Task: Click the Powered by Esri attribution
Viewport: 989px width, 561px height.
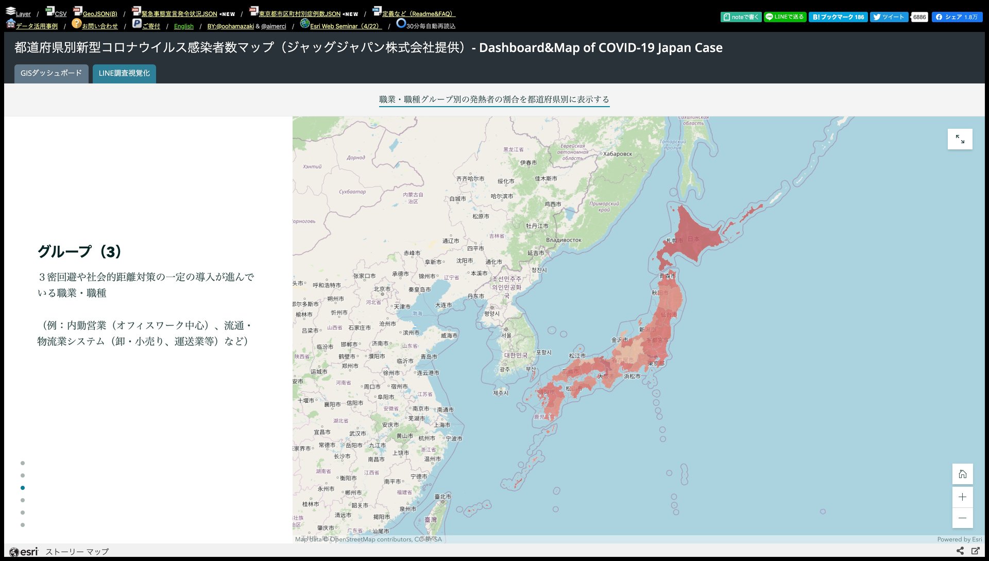Action: click(x=960, y=539)
